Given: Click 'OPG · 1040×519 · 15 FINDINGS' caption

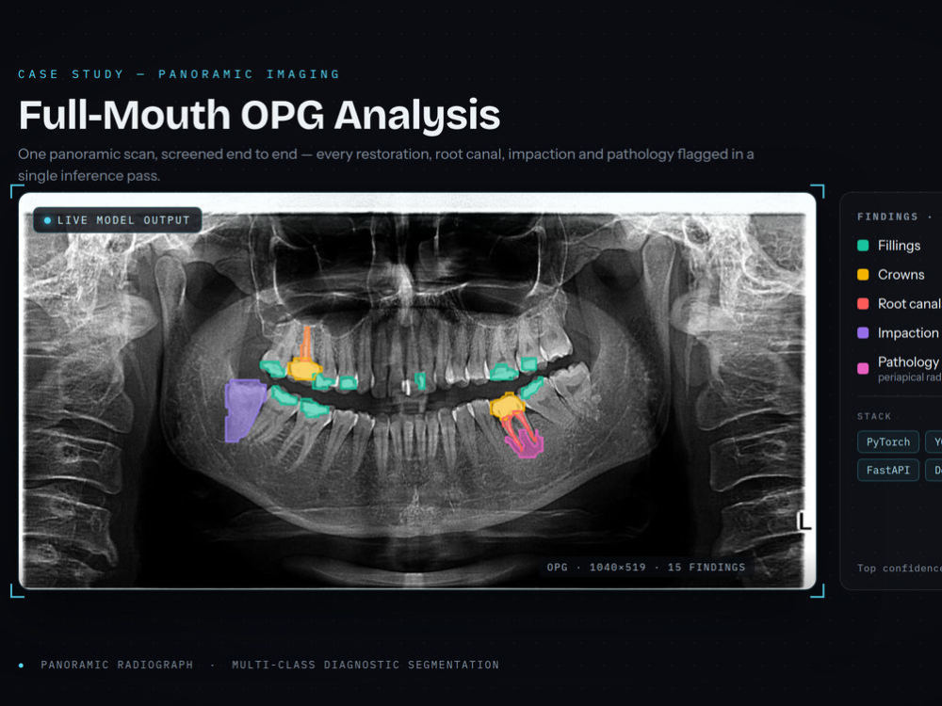Looking at the screenshot, I should (646, 567).
